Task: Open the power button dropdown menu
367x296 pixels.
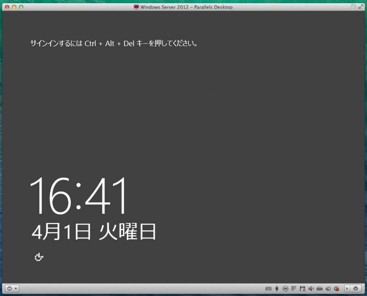Action: pos(12,289)
